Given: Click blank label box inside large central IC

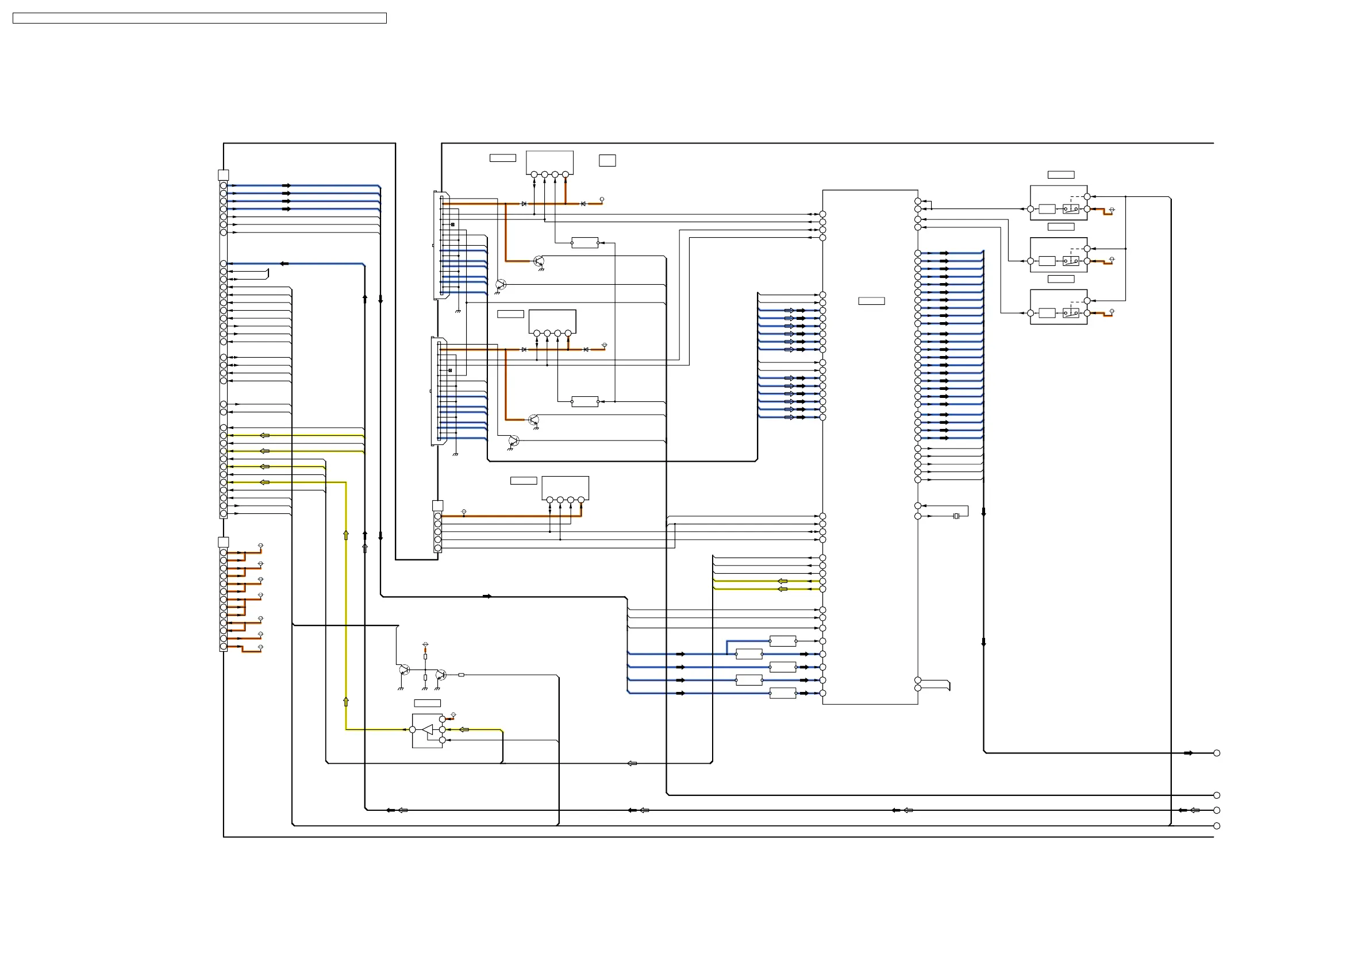Looking at the screenshot, I should tap(871, 301).
